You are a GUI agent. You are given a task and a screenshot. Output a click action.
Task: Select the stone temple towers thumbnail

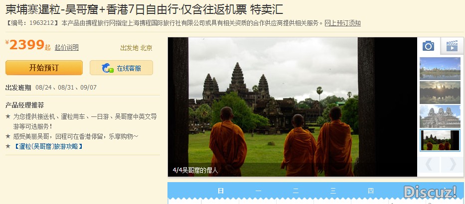tap(440, 116)
